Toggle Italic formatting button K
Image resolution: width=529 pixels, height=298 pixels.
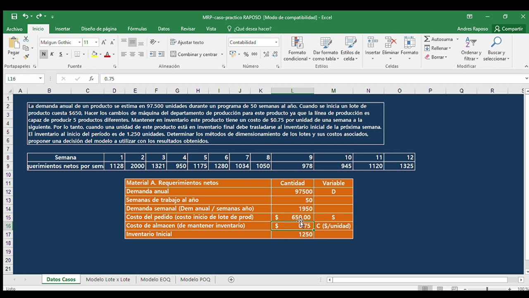(52, 54)
